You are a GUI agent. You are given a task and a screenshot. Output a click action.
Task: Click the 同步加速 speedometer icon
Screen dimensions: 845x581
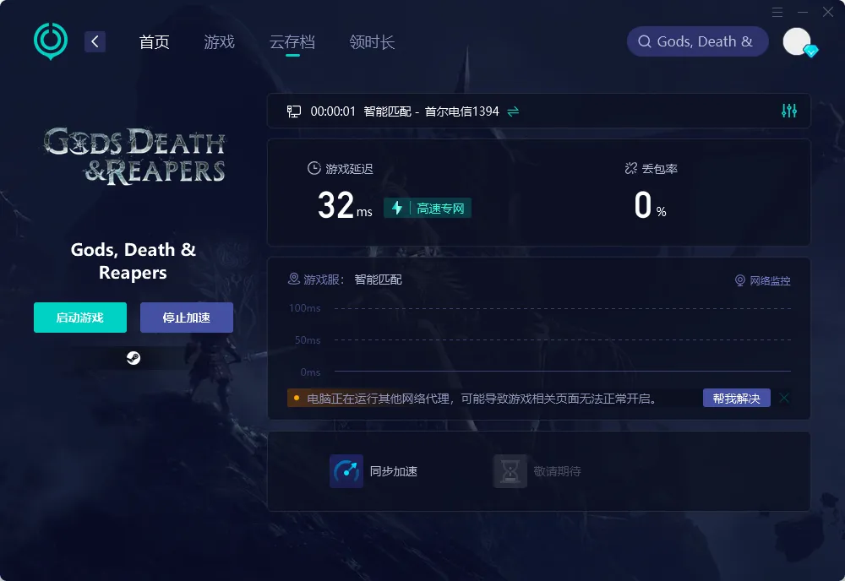[346, 471]
